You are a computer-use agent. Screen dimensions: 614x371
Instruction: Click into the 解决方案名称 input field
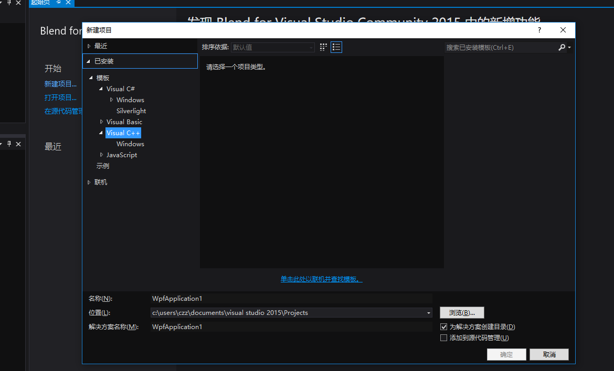[291, 327]
